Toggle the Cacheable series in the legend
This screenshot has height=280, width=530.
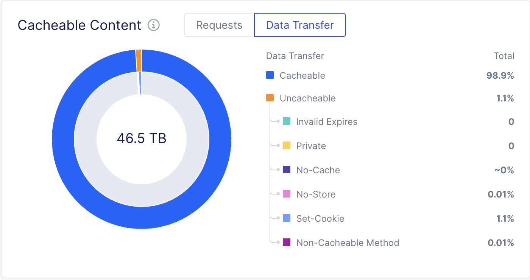[x=301, y=75]
